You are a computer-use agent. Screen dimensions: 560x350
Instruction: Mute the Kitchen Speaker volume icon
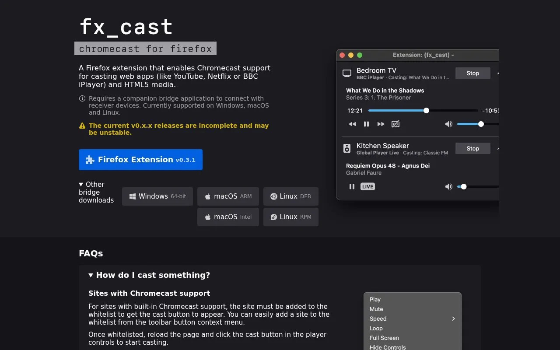pos(449,187)
